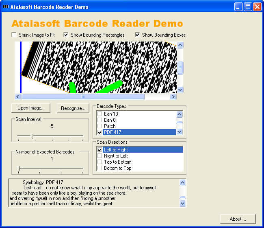Uncheck Left to Right scan direction
Image resolution: width=264 pixels, height=228 pixels.
click(100, 150)
